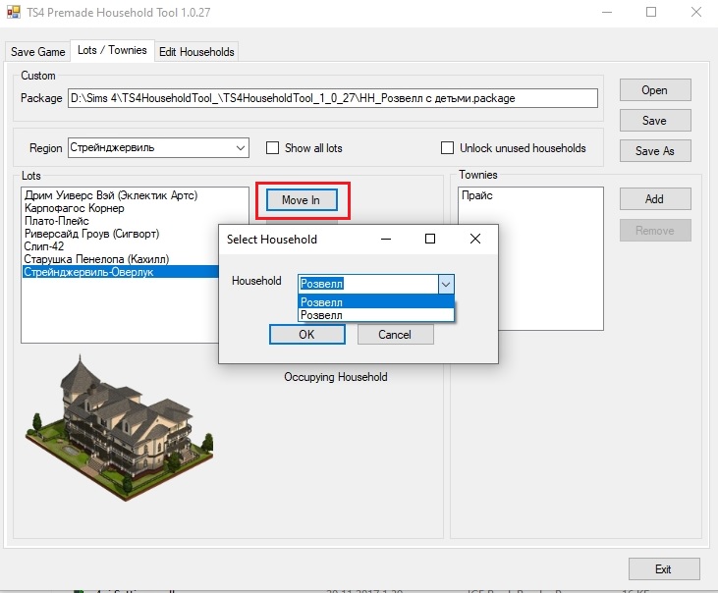Click the Save As button
This screenshot has width=718, height=593.
click(x=654, y=151)
